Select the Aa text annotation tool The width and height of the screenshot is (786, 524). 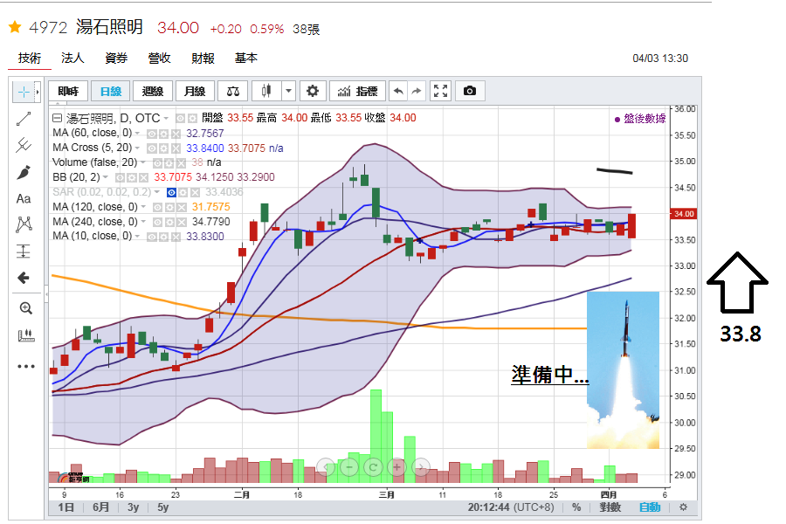pyautogui.click(x=24, y=198)
